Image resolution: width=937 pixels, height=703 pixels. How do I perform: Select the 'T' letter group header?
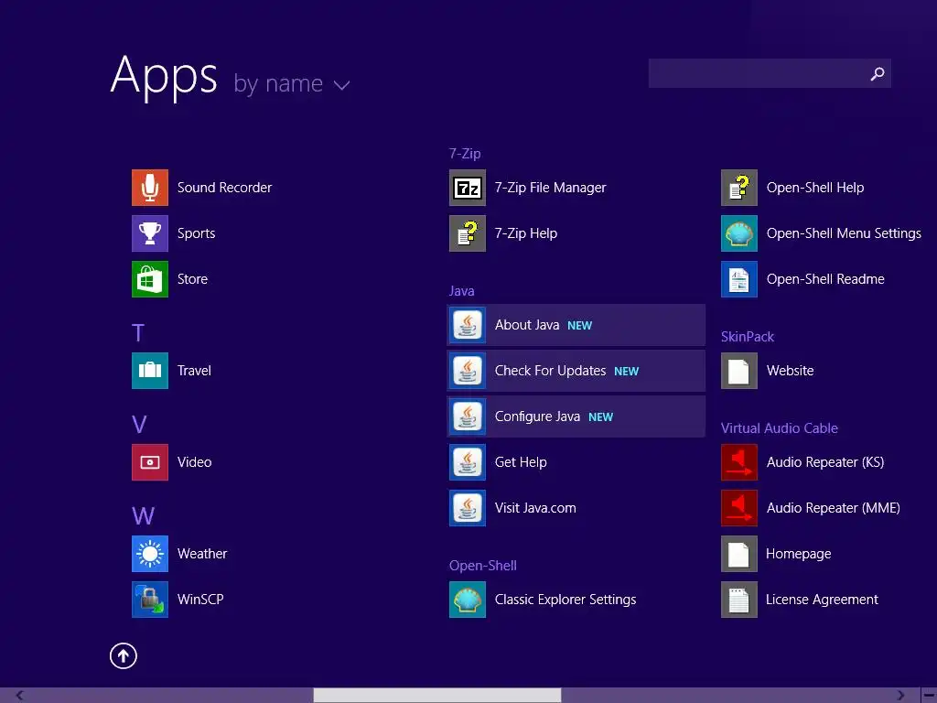[138, 333]
